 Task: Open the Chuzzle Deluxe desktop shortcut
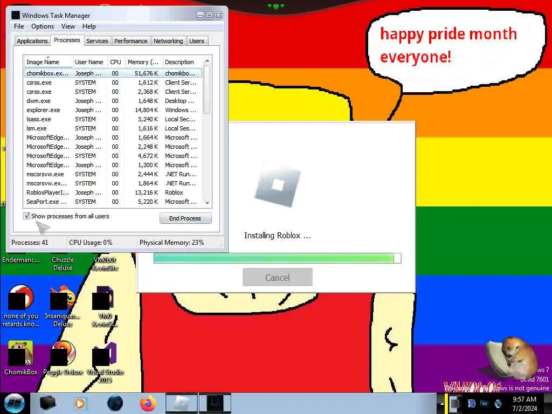[x=63, y=264]
